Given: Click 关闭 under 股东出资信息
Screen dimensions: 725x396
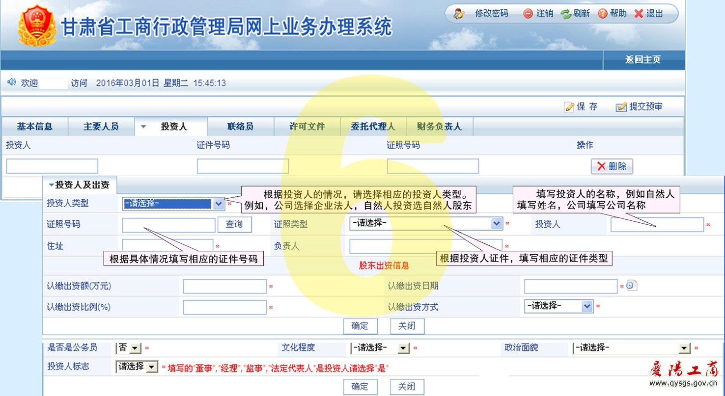Looking at the screenshot, I should point(407,326).
